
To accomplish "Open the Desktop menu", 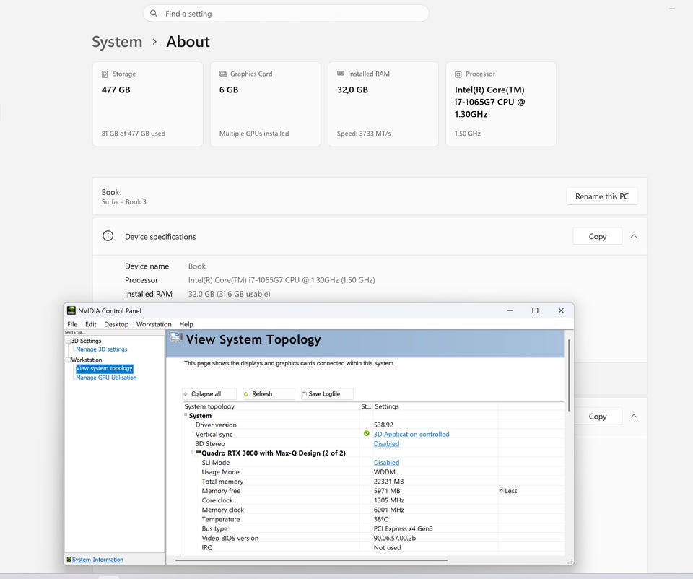I will [116, 324].
